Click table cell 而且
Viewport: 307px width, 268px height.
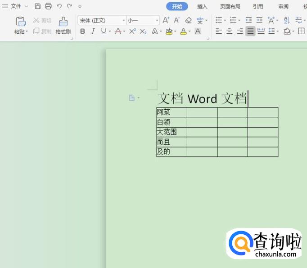(172, 142)
